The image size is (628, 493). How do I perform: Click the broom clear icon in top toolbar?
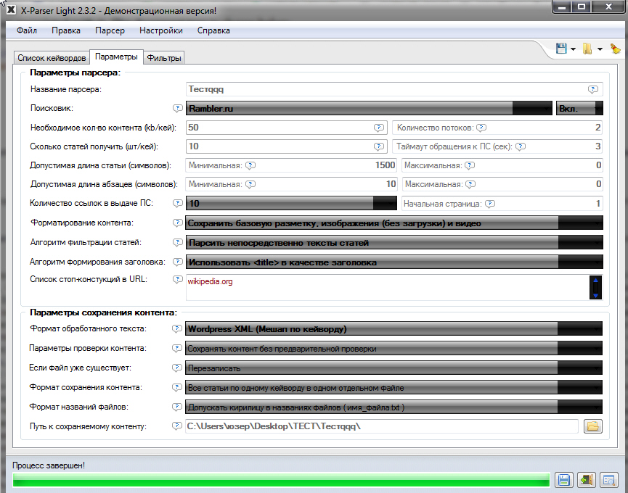point(615,49)
